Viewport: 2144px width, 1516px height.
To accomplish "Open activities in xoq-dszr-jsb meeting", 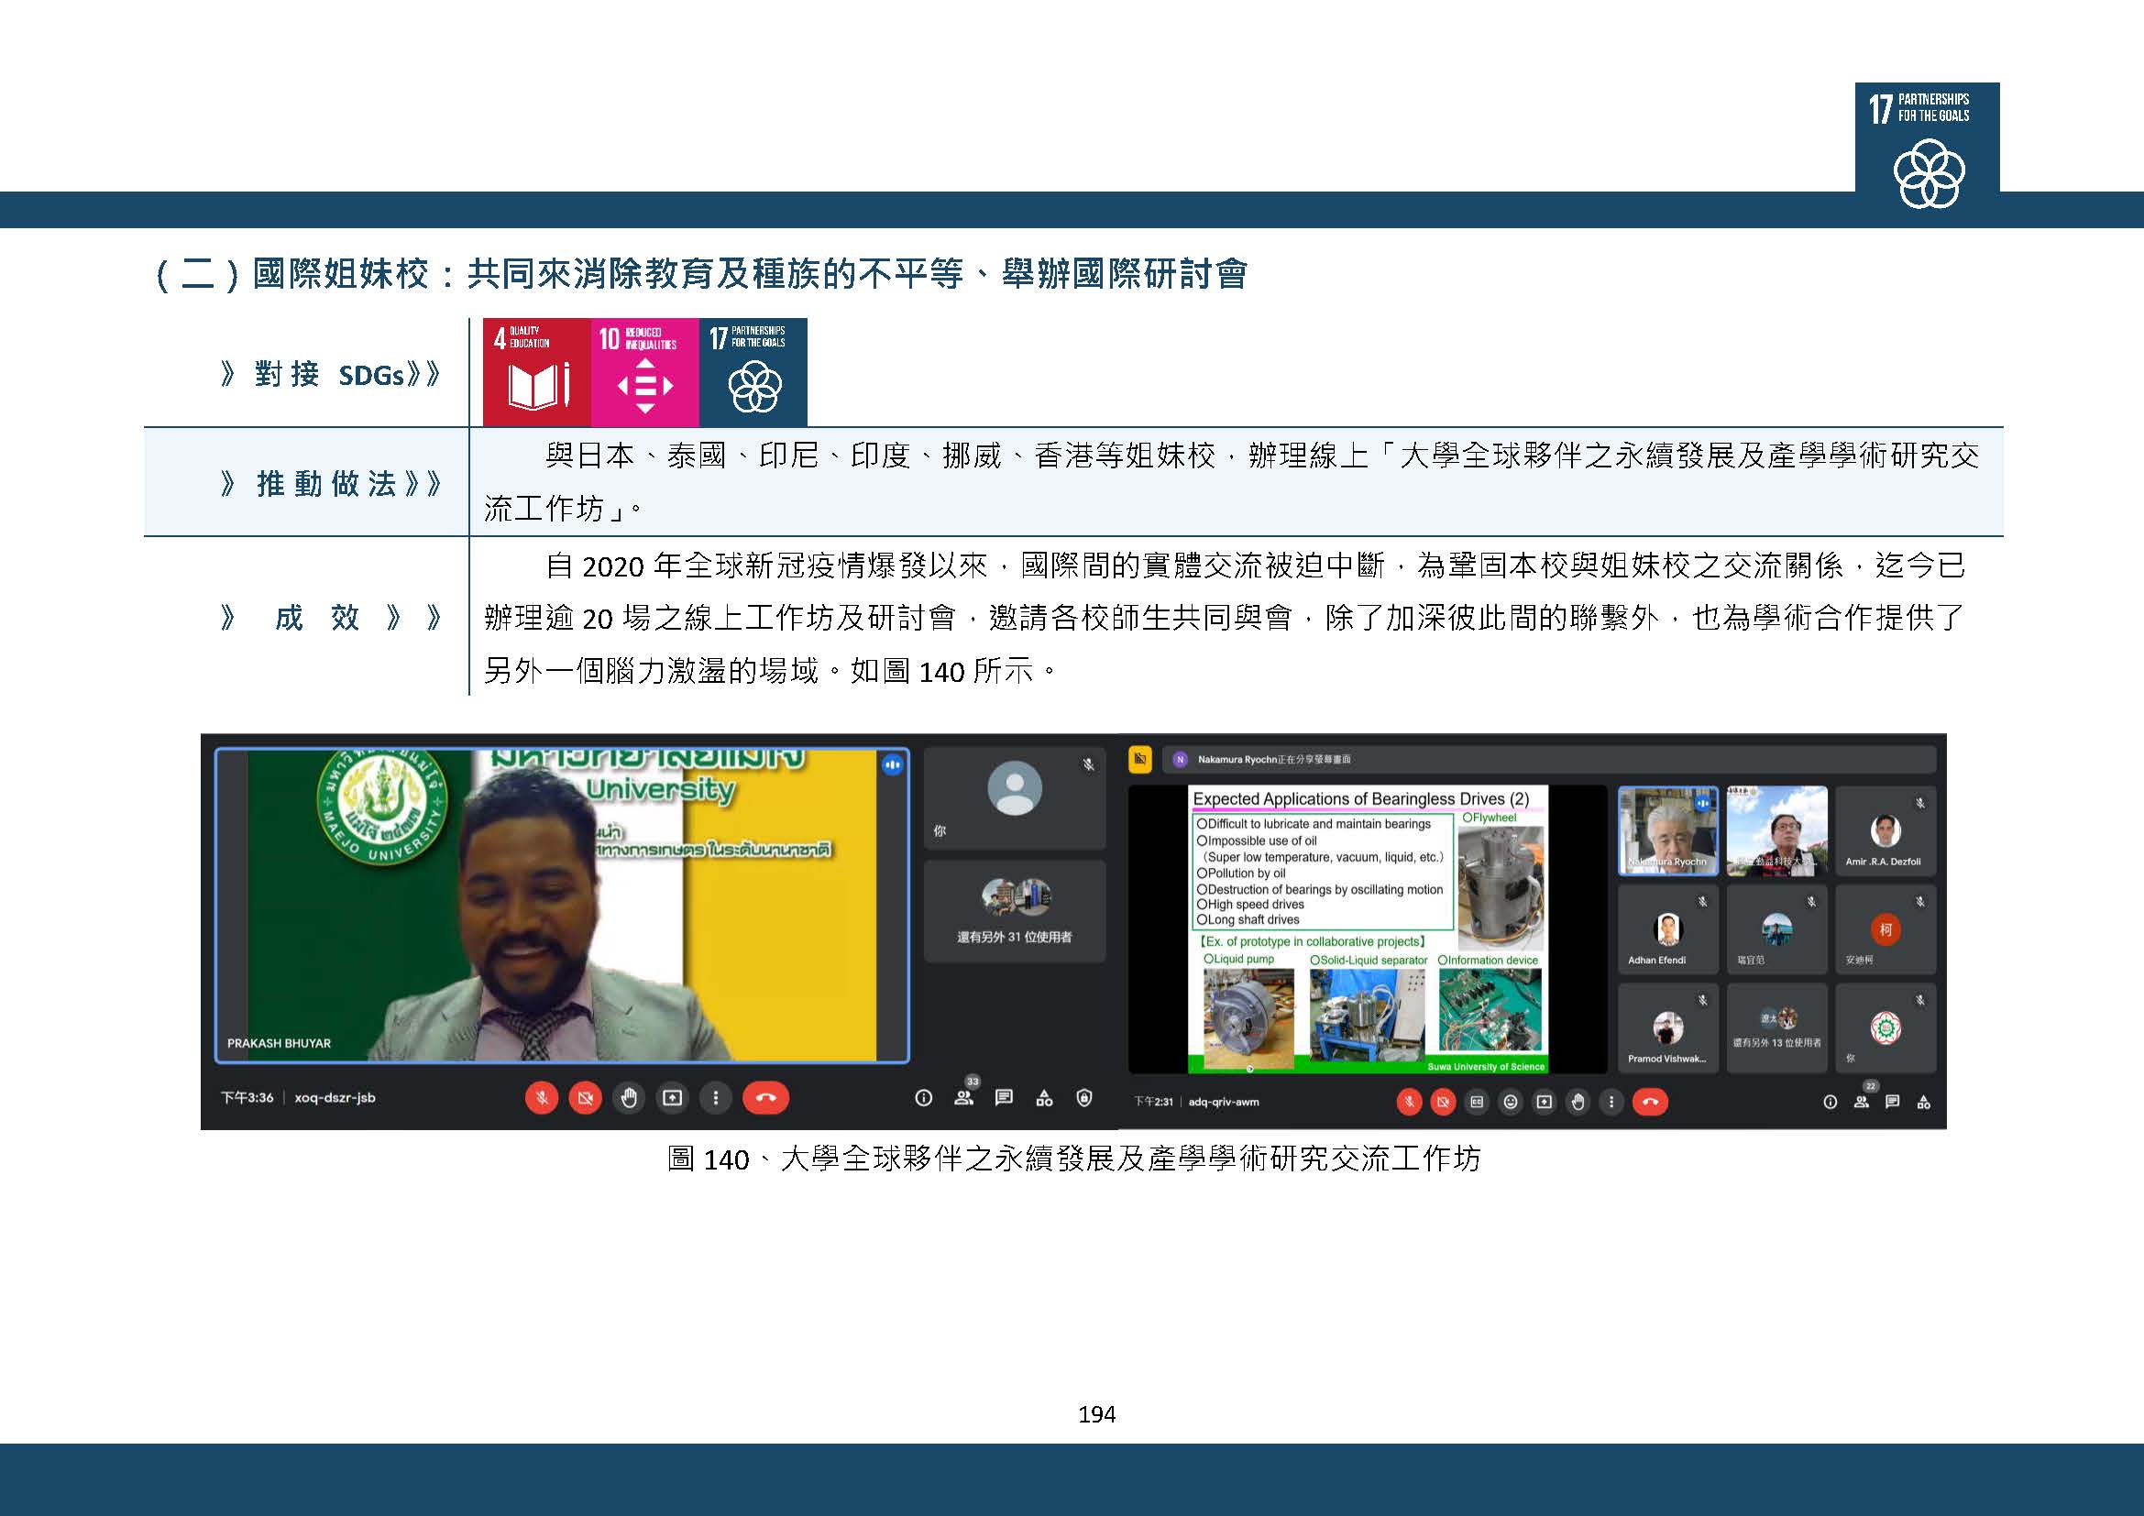I will point(1044,1098).
